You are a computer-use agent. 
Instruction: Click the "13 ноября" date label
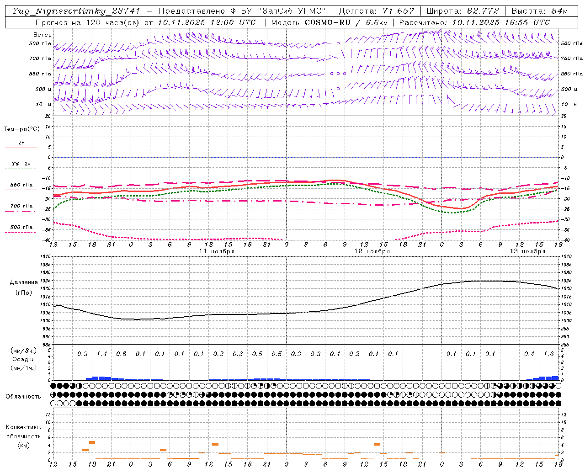tap(527, 251)
